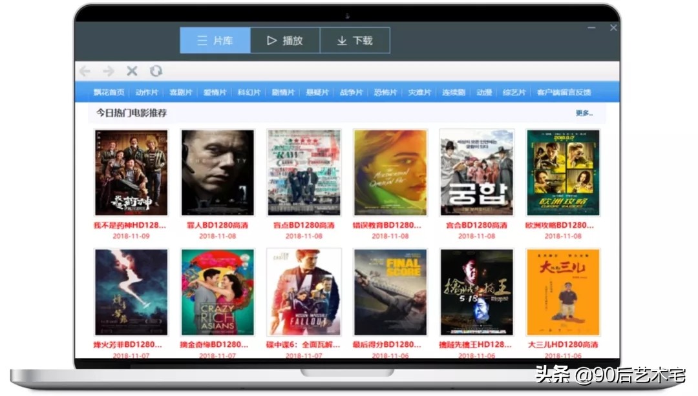Image resolution: width=698 pixels, height=396 pixels.
Task: Open the 播放 playback tab with play icon
Action: tap(284, 39)
